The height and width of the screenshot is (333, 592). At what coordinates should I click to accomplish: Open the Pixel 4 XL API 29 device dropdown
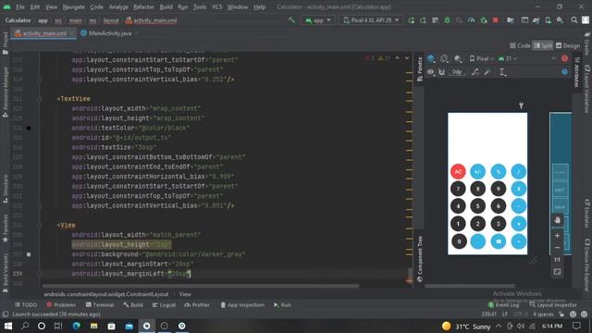371,20
